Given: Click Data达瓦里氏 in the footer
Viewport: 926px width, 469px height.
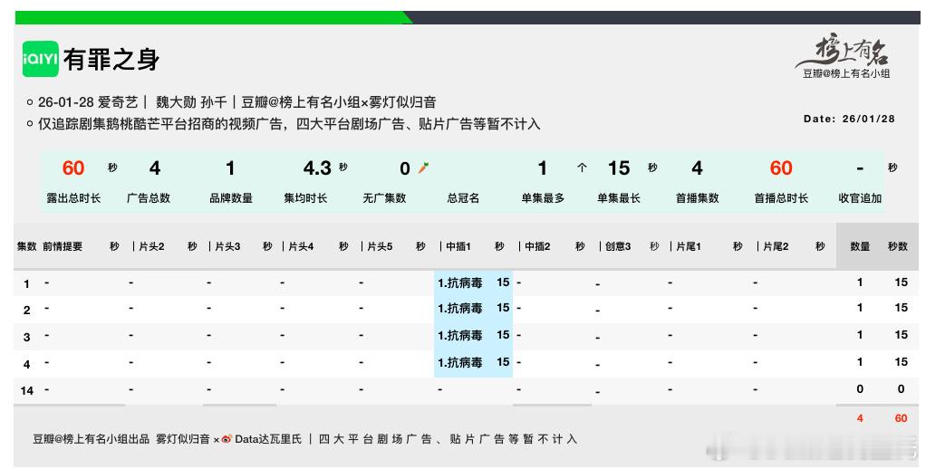Looking at the screenshot, I should pyautogui.click(x=268, y=439).
